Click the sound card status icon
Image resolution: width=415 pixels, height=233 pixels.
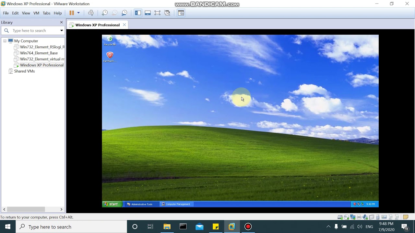365,217
